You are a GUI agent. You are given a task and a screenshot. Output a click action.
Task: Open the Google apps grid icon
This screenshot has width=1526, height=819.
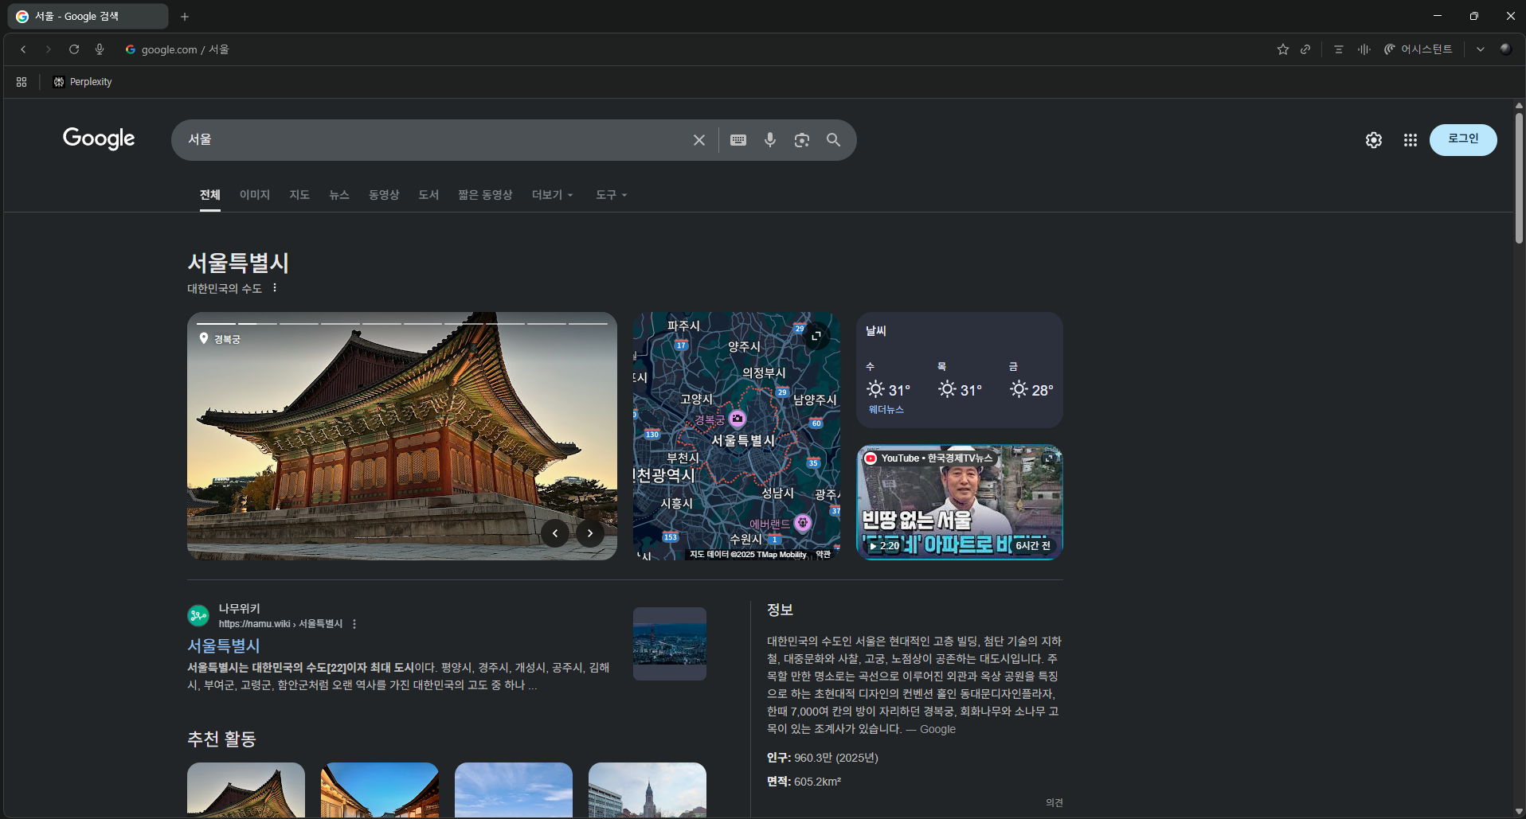pos(1411,140)
